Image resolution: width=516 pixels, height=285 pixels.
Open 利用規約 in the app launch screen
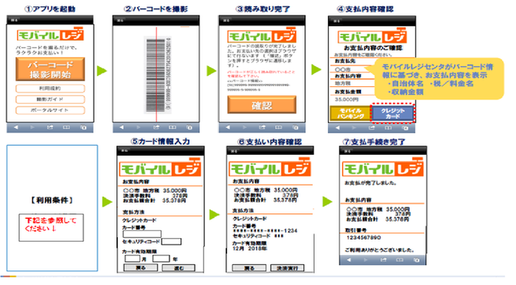click(50, 89)
